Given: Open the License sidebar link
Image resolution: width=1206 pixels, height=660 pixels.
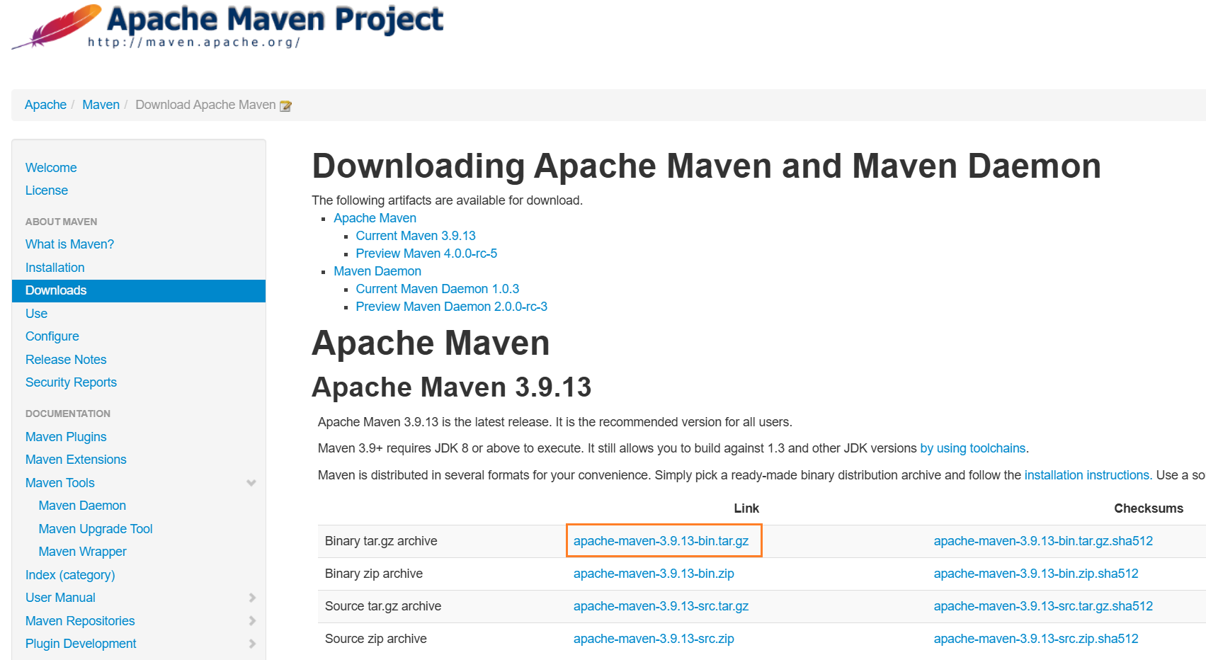Looking at the screenshot, I should (47, 190).
